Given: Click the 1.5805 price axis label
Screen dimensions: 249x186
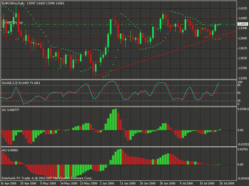Looking at the screenshot, I should tap(243, 38).
